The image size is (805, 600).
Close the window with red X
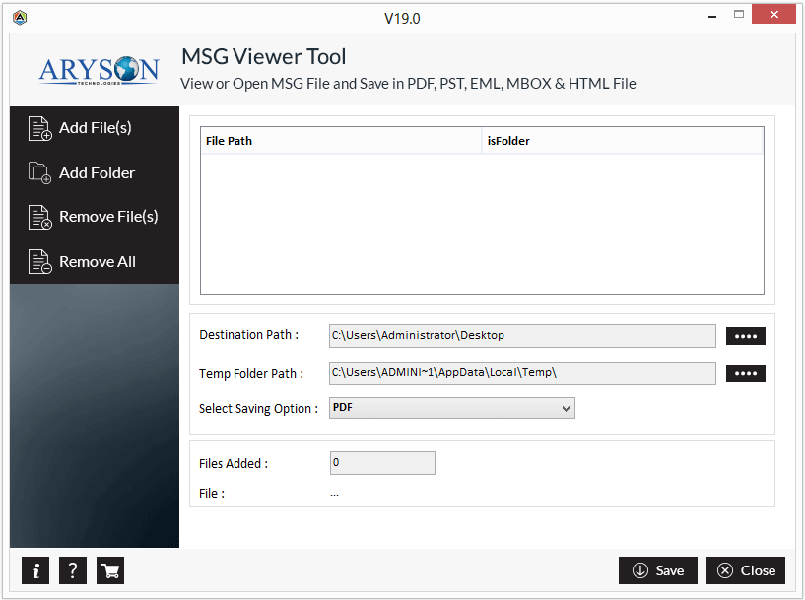[x=773, y=15]
